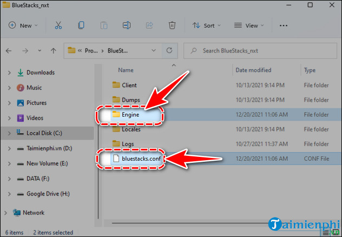Click the Dumps folder icon
This screenshot has width=342, height=237.
(x=116, y=100)
